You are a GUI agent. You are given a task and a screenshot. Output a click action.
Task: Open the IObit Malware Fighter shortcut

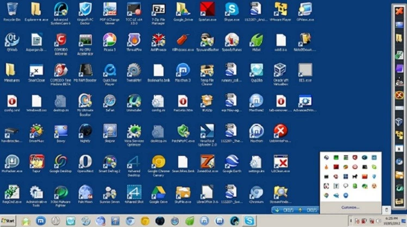pyautogui.click(x=60, y=196)
